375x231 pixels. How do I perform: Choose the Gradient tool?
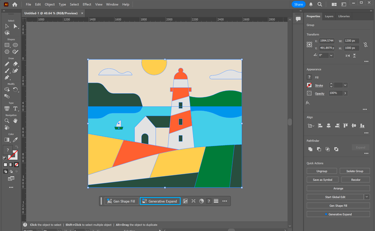[x=7, y=139]
